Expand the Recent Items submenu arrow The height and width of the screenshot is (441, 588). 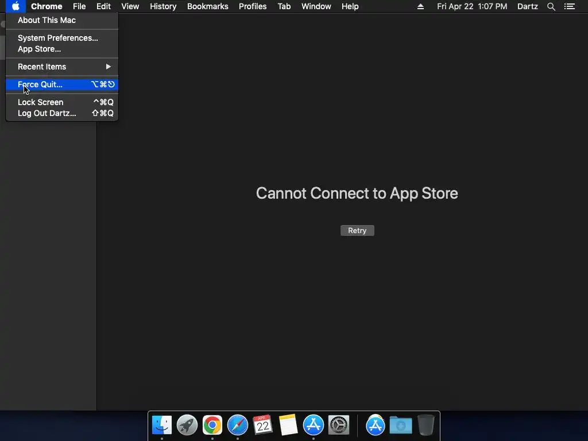point(108,67)
